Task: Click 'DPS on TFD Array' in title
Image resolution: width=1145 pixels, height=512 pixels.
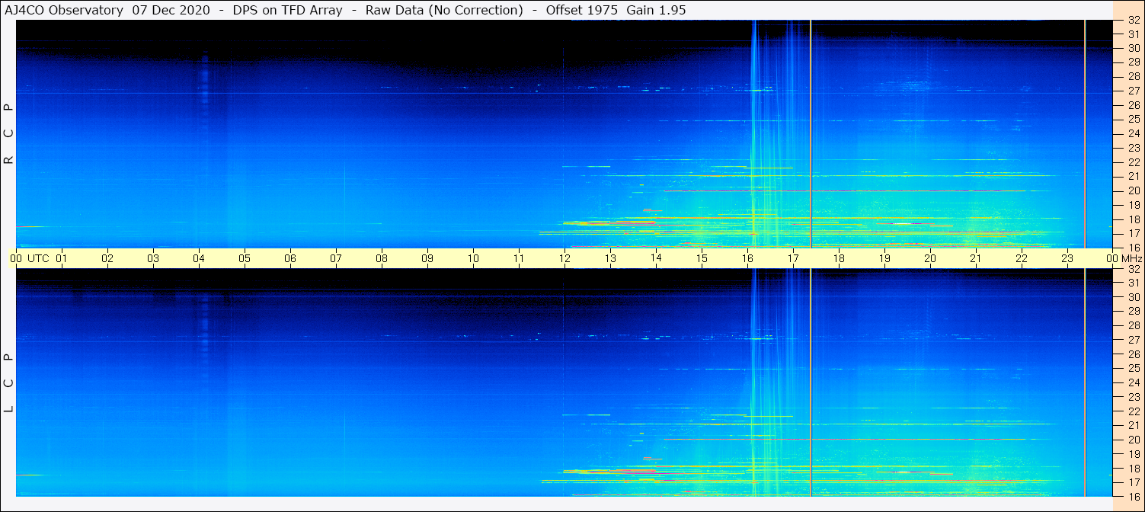Action: tap(291, 10)
